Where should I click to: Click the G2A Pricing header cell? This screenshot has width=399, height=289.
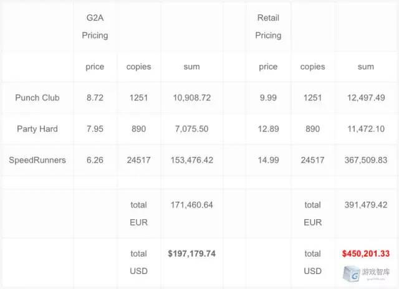coord(95,27)
